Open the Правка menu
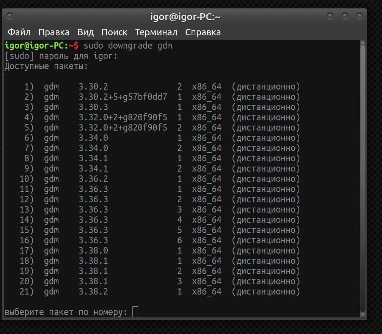This screenshot has width=382, height=334. (54, 32)
